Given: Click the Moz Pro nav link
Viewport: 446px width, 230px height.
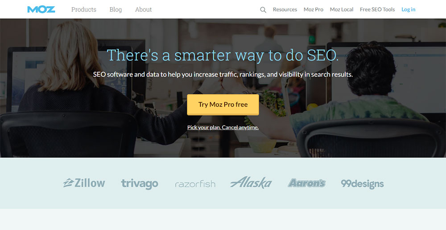Looking at the screenshot, I should pos(314,9).
